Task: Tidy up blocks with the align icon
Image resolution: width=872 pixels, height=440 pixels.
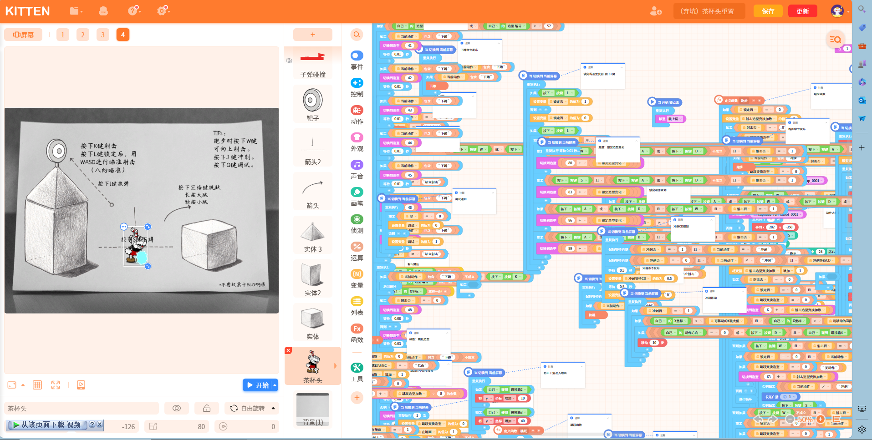Action: point(836,420)
